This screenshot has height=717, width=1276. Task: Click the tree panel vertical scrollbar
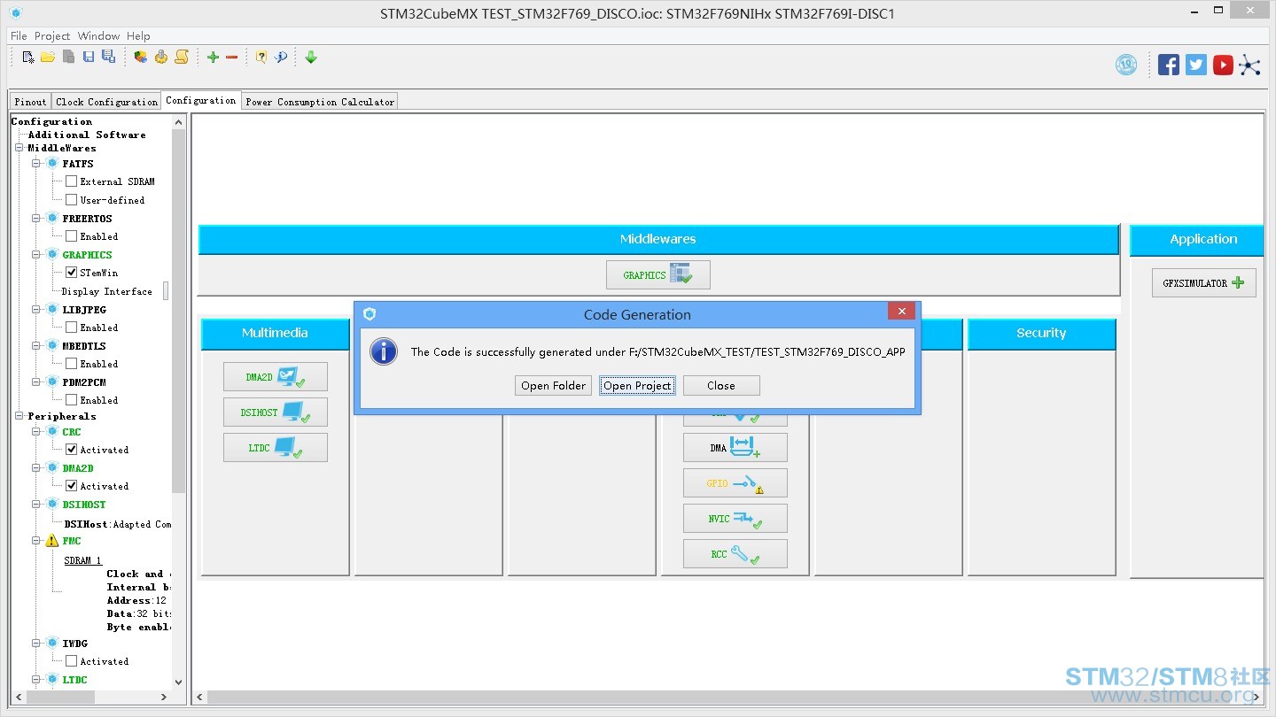[178, 310]
